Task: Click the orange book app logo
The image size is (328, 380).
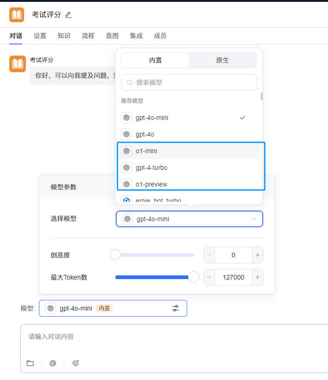Action: click(17, 15)
